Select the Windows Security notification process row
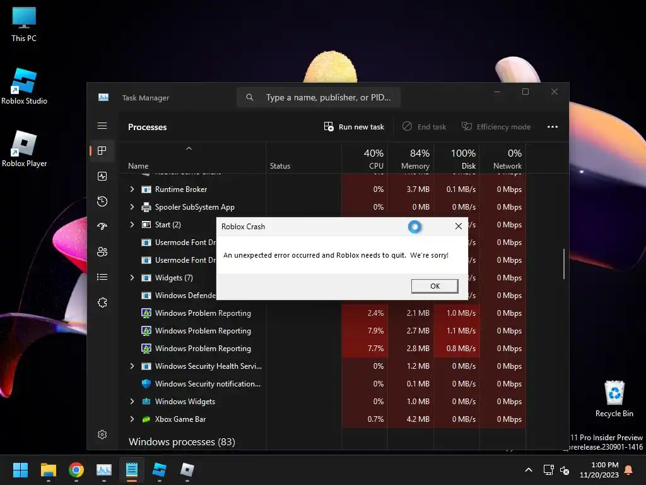This screenshot has width=646, height=485. click(322, 384)
